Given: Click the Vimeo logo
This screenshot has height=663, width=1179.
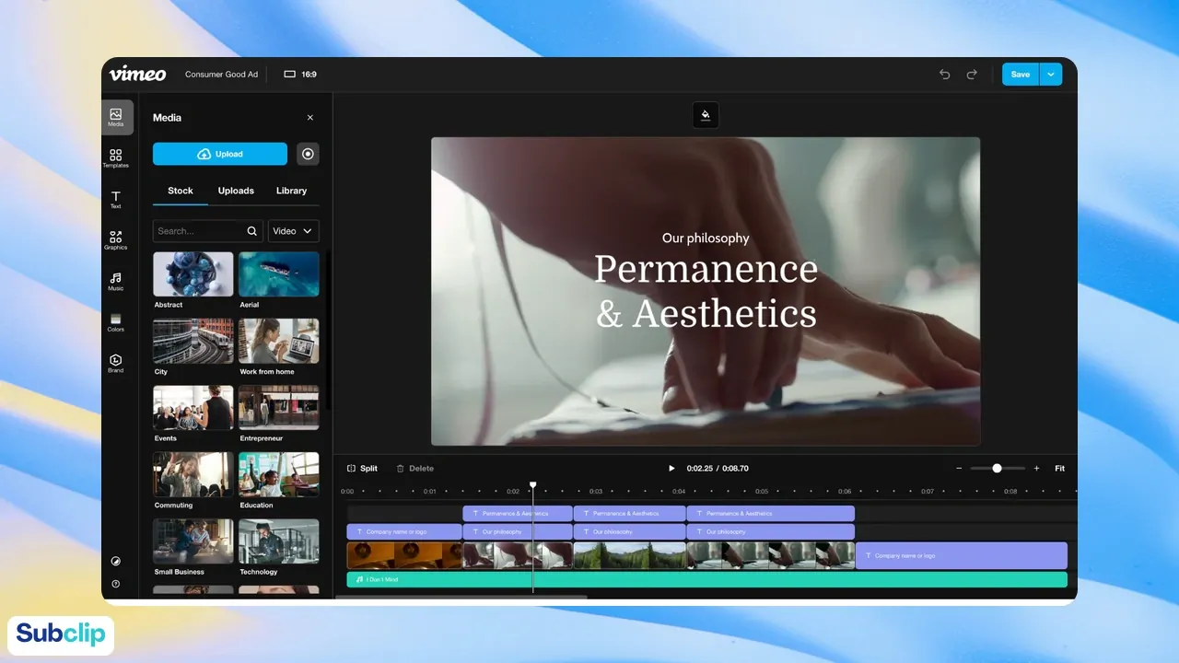Looking at the screenshot, I should tap(137, 74).
